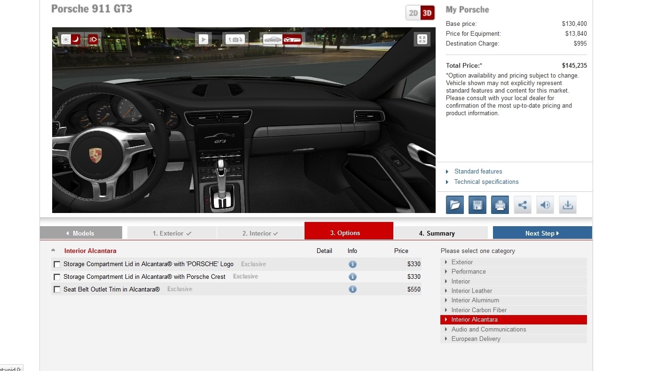Switch to exterior car view icon
The width and height of the screenshot is (649, 371).
pyautogui.click(x=273, y=39)
